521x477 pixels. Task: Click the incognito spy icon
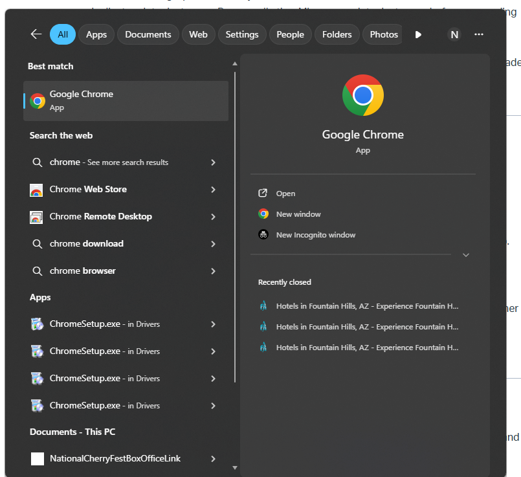(x=263, y=234)
